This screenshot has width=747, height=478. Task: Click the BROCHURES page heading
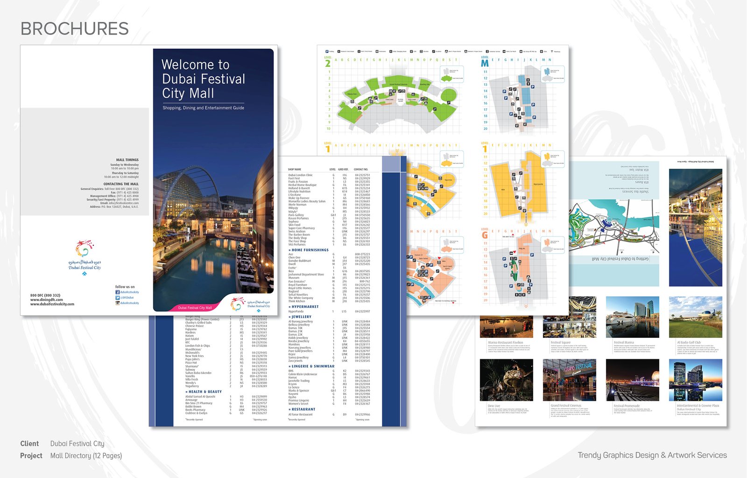tap(75, 29)
